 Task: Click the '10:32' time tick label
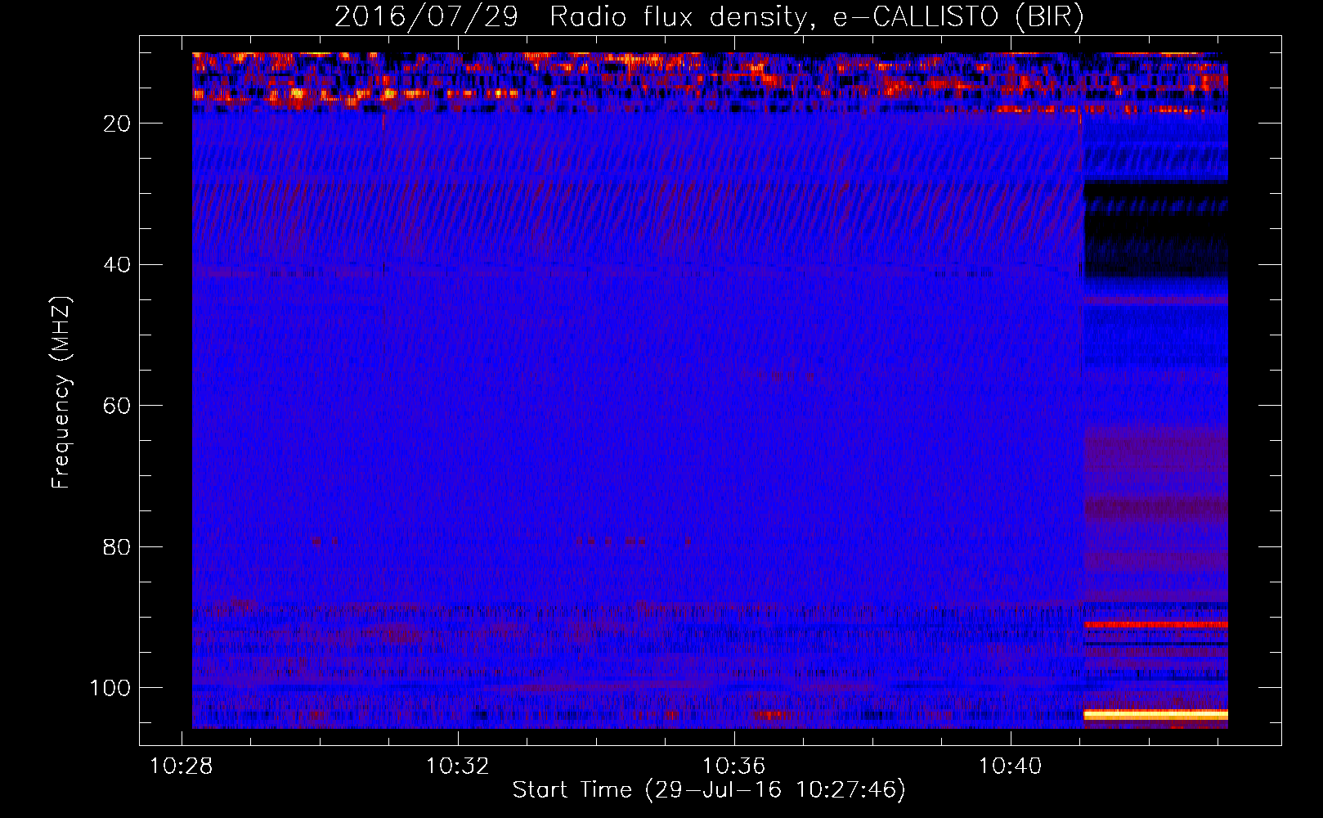[x=458, y=766]
